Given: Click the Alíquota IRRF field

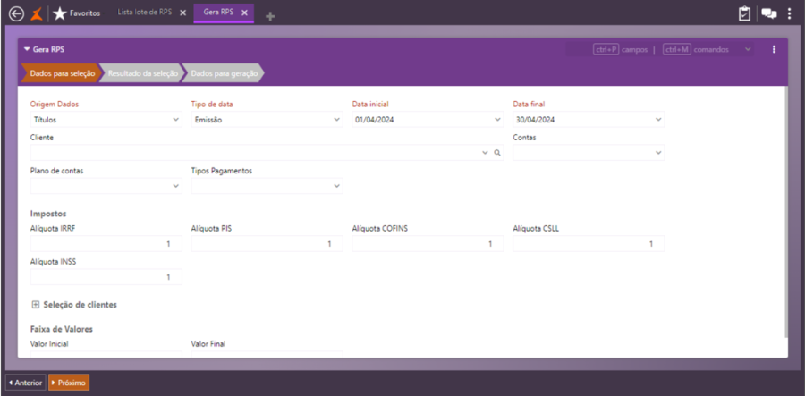Looking at the screenshot, I should [x=106, y=244].
